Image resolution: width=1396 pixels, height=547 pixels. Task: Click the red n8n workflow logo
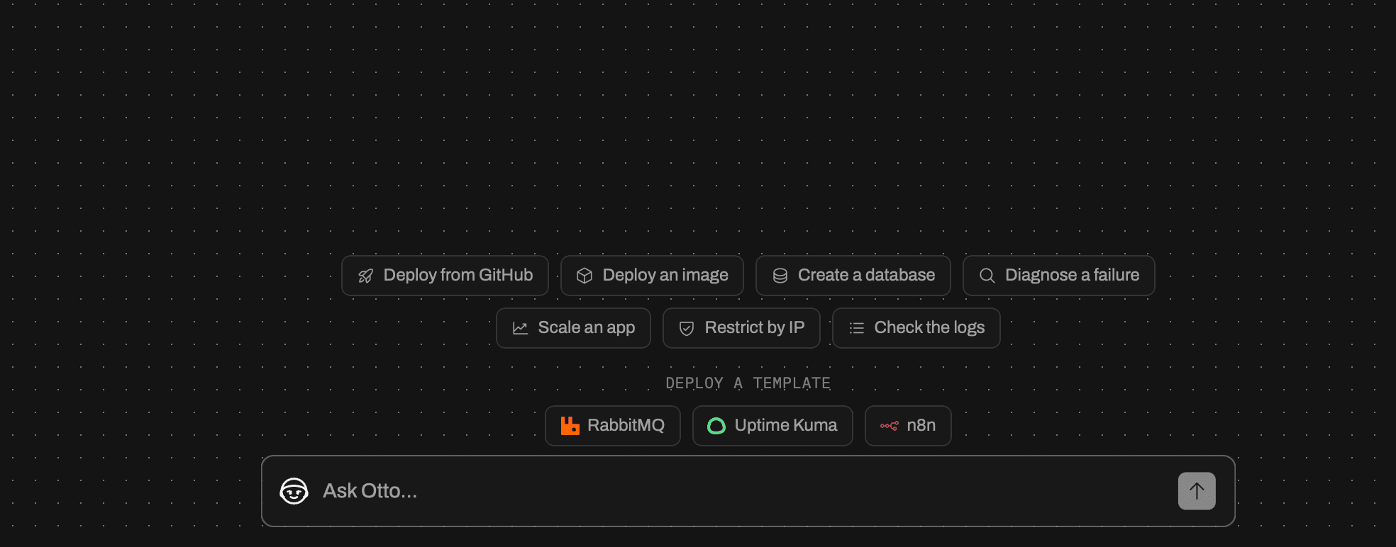pyautogui.click(x=889, y=426)
